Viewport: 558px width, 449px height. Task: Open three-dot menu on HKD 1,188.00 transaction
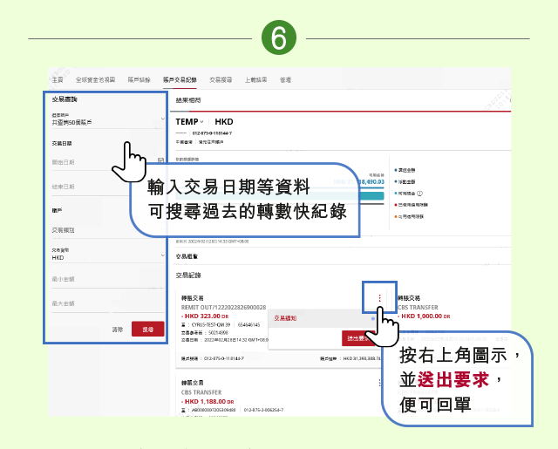(x=379, y=383)
